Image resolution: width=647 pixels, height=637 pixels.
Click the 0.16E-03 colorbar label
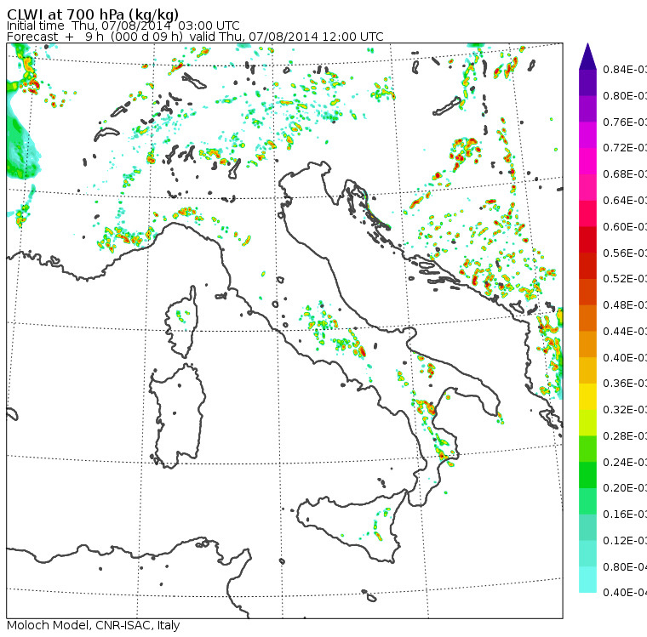(x=625, y=515)
